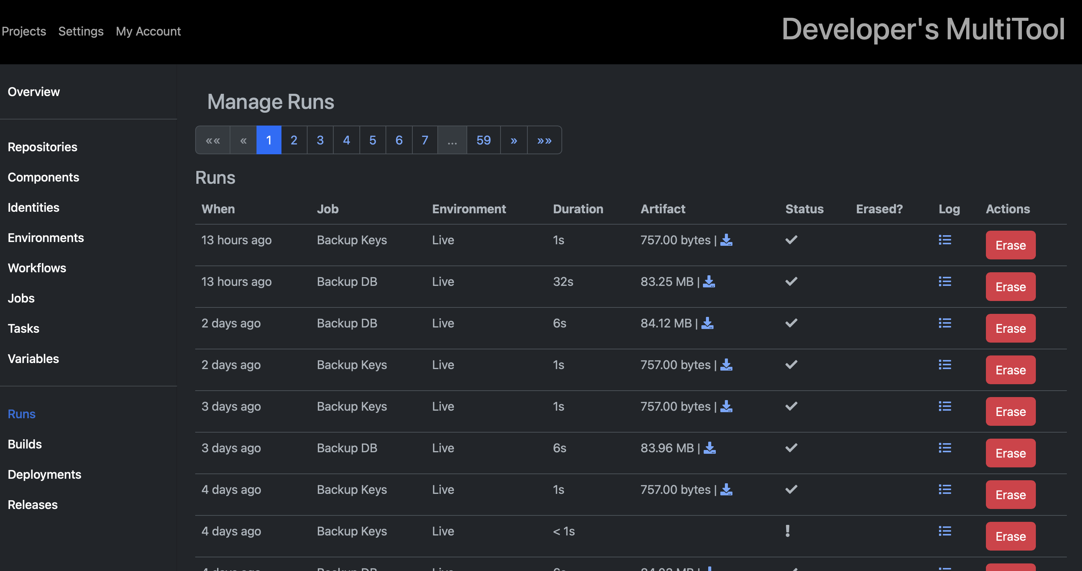Viewport: 1082px width, 571px height.
Task: Open log for failed < 1s Backup Keys run
Action: 945,531
